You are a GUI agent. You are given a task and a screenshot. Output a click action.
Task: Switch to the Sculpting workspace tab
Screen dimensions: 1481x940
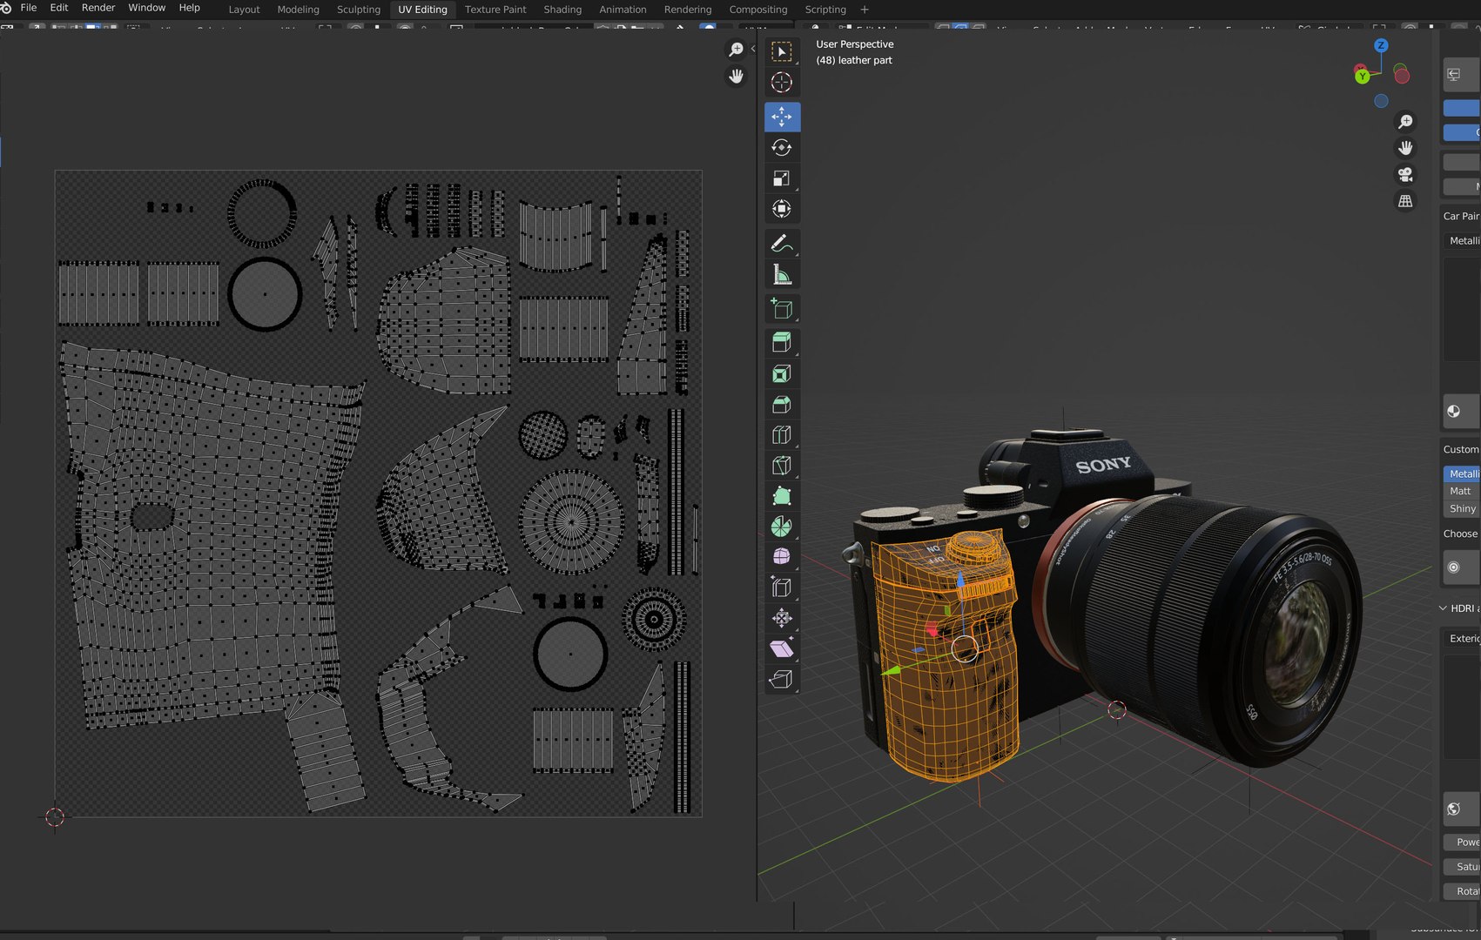pyautogui.click(x=359, y=10)
